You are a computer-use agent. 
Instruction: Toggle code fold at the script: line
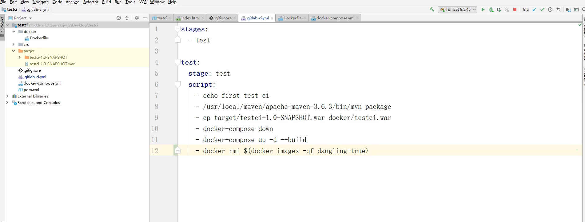pyautogui.click(x=177, y=84)
